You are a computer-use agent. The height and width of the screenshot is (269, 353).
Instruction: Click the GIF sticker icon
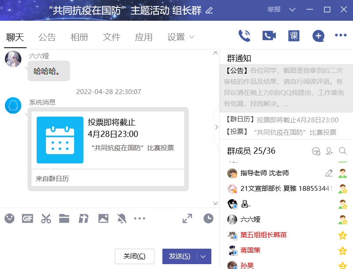28,218
